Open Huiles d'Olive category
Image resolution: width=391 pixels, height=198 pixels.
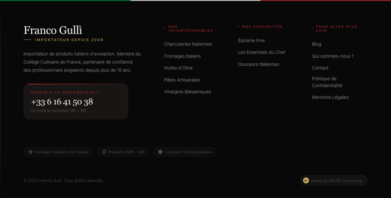(x=178, y=68)
